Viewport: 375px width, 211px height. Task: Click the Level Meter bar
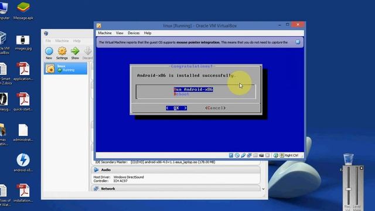357,185
